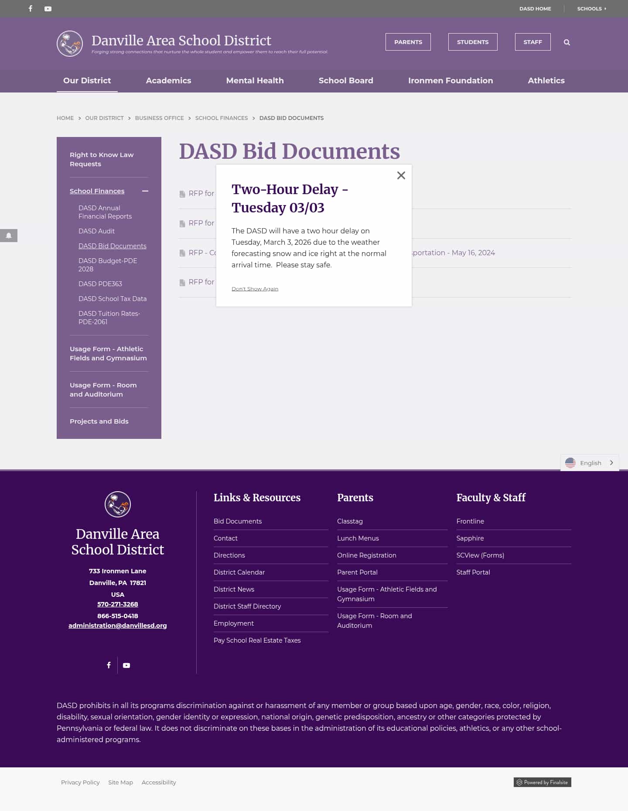Open DASD Annual Financial Reports
This screenshot has width=628, height=811.
(105, 212)
